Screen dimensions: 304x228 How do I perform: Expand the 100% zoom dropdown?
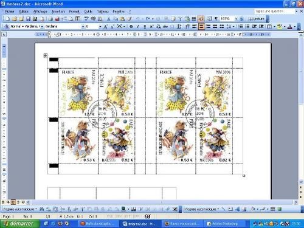click(x=236, y=19)
